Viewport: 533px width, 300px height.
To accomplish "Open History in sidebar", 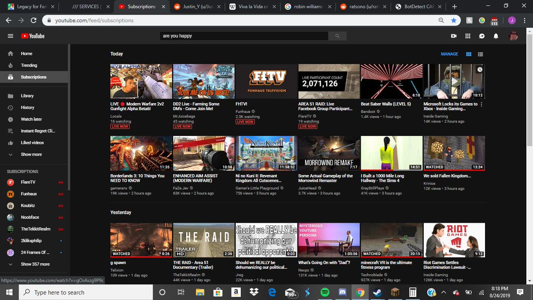I will pos(34,108).
